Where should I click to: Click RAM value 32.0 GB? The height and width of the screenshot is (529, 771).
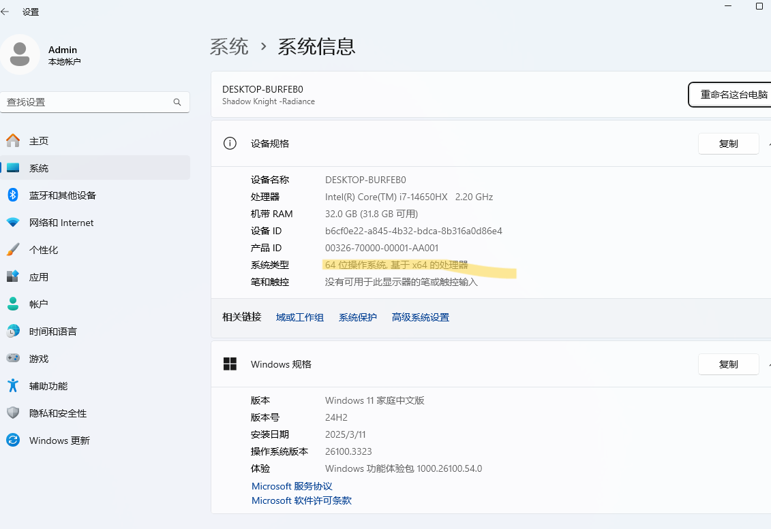point(372,214)
